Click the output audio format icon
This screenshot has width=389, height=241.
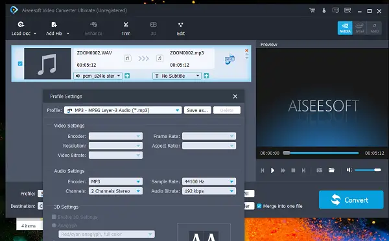click(159, 58)
